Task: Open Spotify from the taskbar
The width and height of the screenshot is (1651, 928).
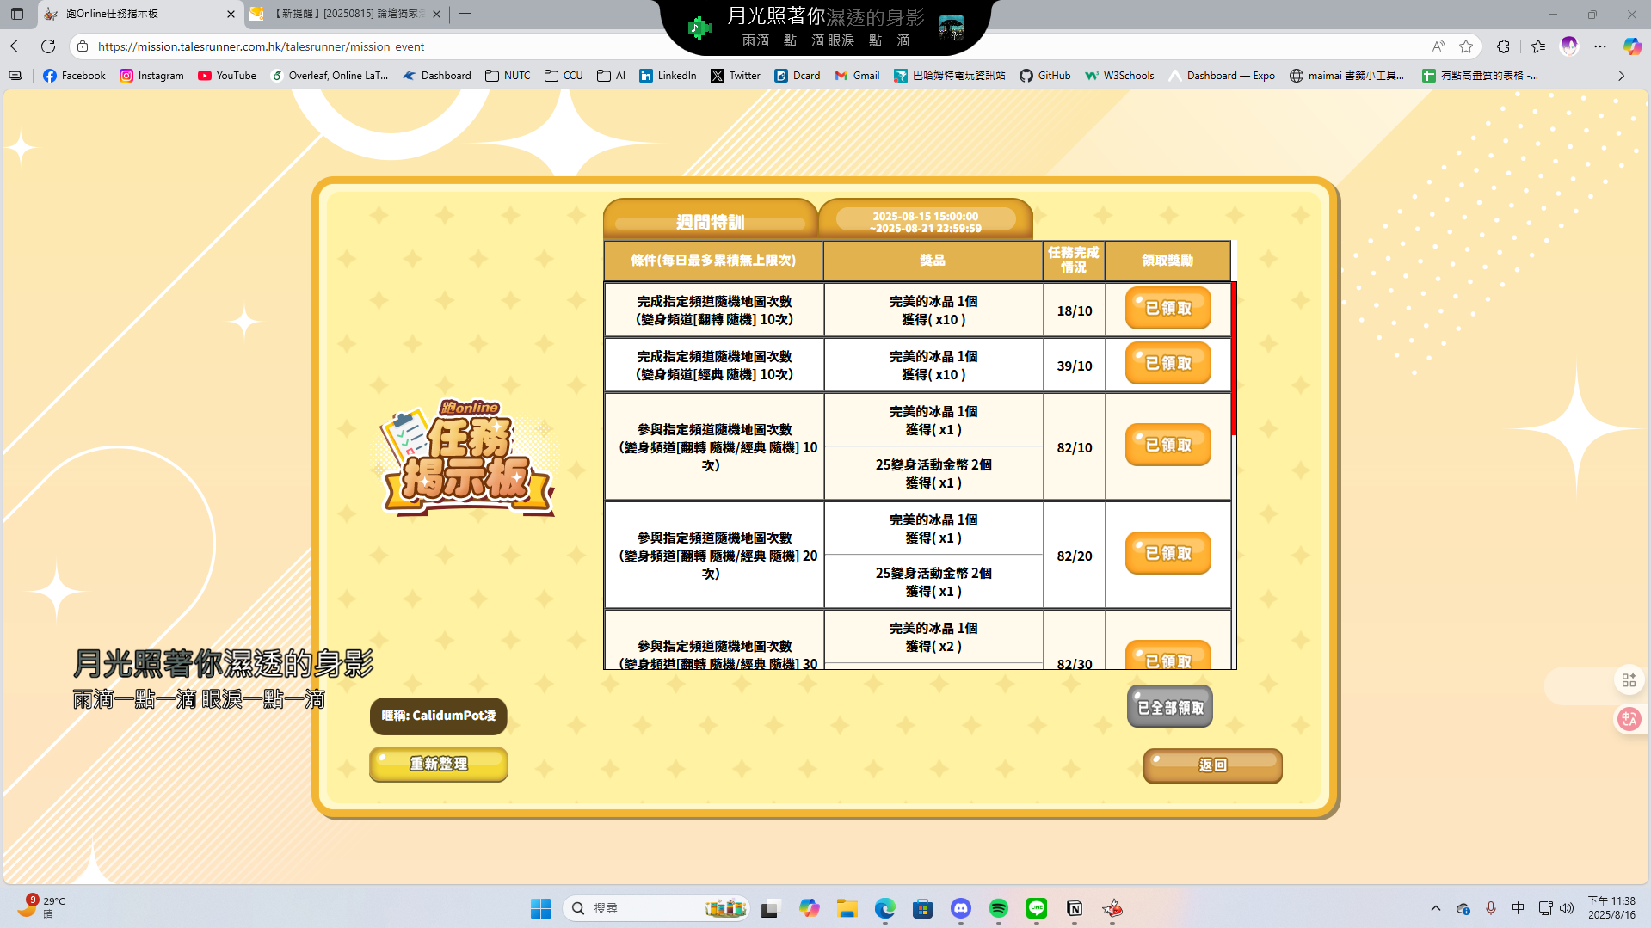Action: click(x=998, y=908)
